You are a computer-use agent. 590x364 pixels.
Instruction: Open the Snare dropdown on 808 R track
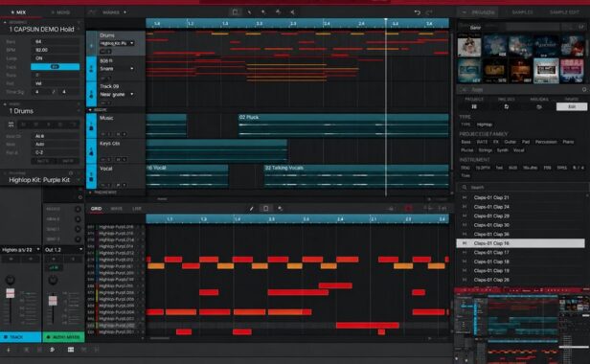(x=117, y=69)
